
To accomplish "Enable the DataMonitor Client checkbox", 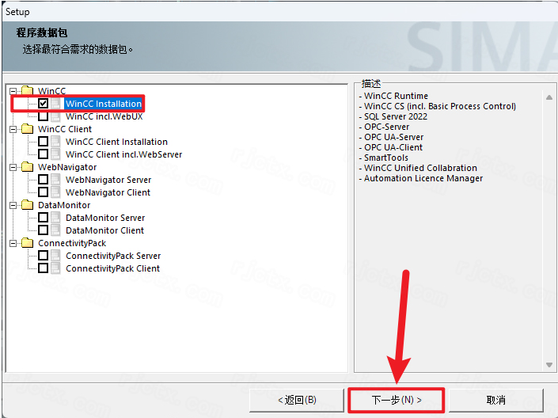I will pos(43,230).
